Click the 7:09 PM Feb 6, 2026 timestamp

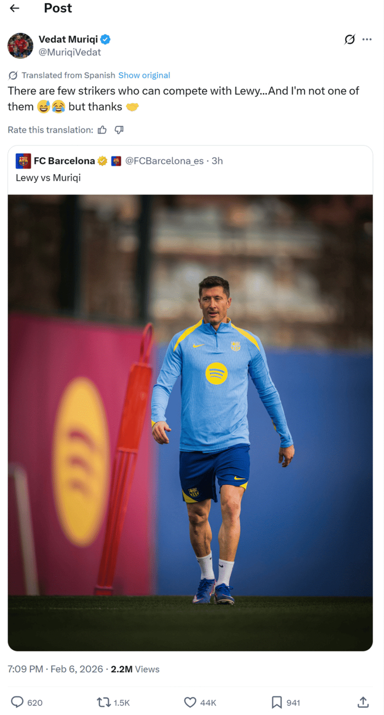point(55,669)
